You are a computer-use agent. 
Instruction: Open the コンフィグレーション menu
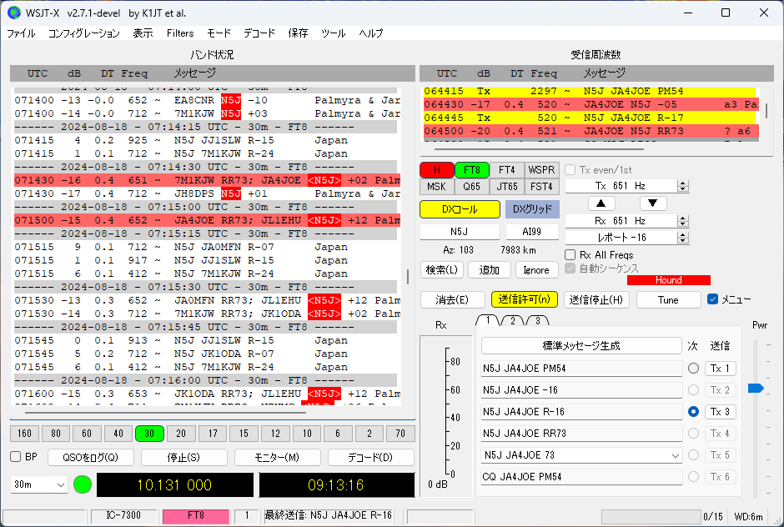point(84,33)
